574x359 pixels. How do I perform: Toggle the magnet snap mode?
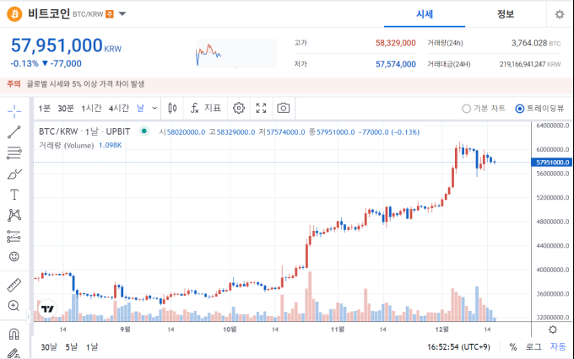(14, 334)
